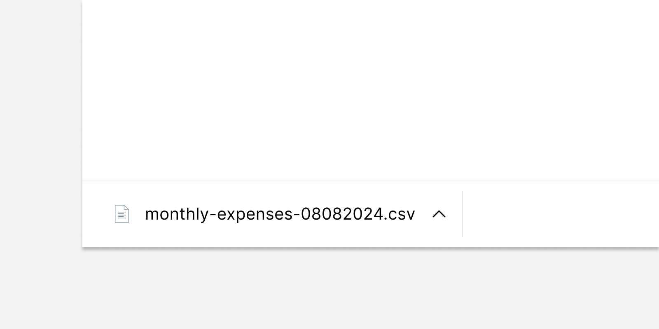
Task: Click the monthly-expenses-08082024.csv file name
Action: pos(280,214)
